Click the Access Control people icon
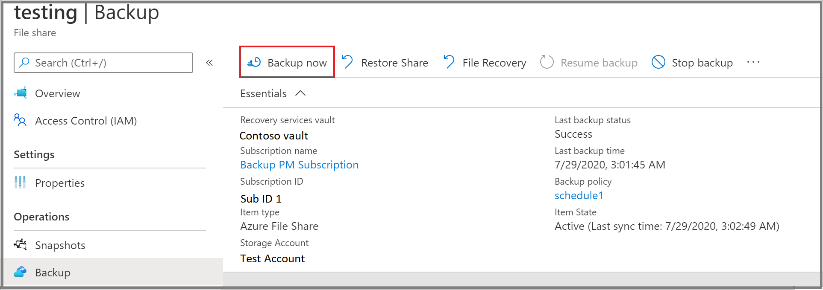This screenshot has width=823, height=290. pos(20,120)
